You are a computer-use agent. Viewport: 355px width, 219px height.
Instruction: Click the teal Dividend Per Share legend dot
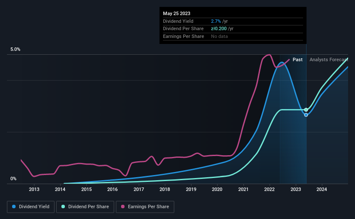[63, 206]
